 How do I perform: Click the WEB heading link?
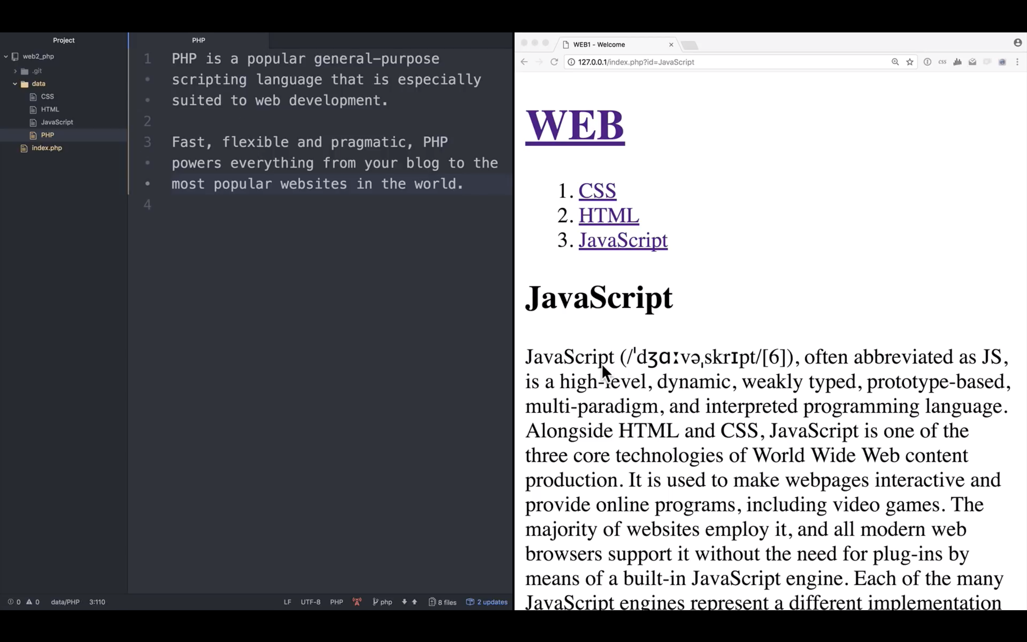575,125
